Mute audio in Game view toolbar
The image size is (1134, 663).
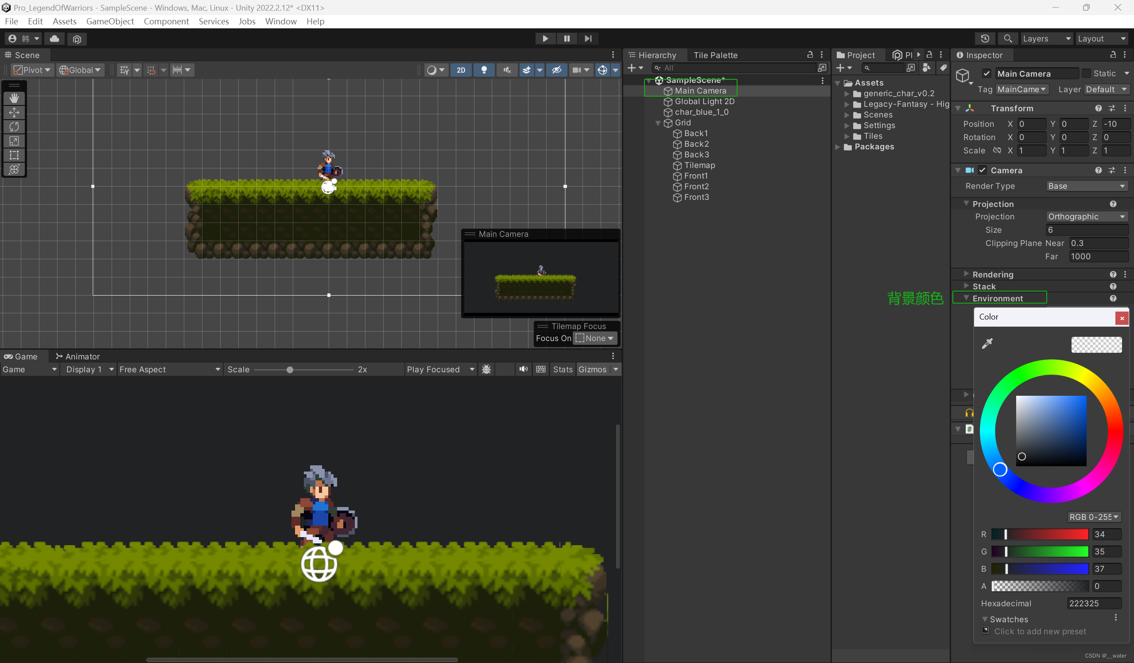[x=523, y=369]
